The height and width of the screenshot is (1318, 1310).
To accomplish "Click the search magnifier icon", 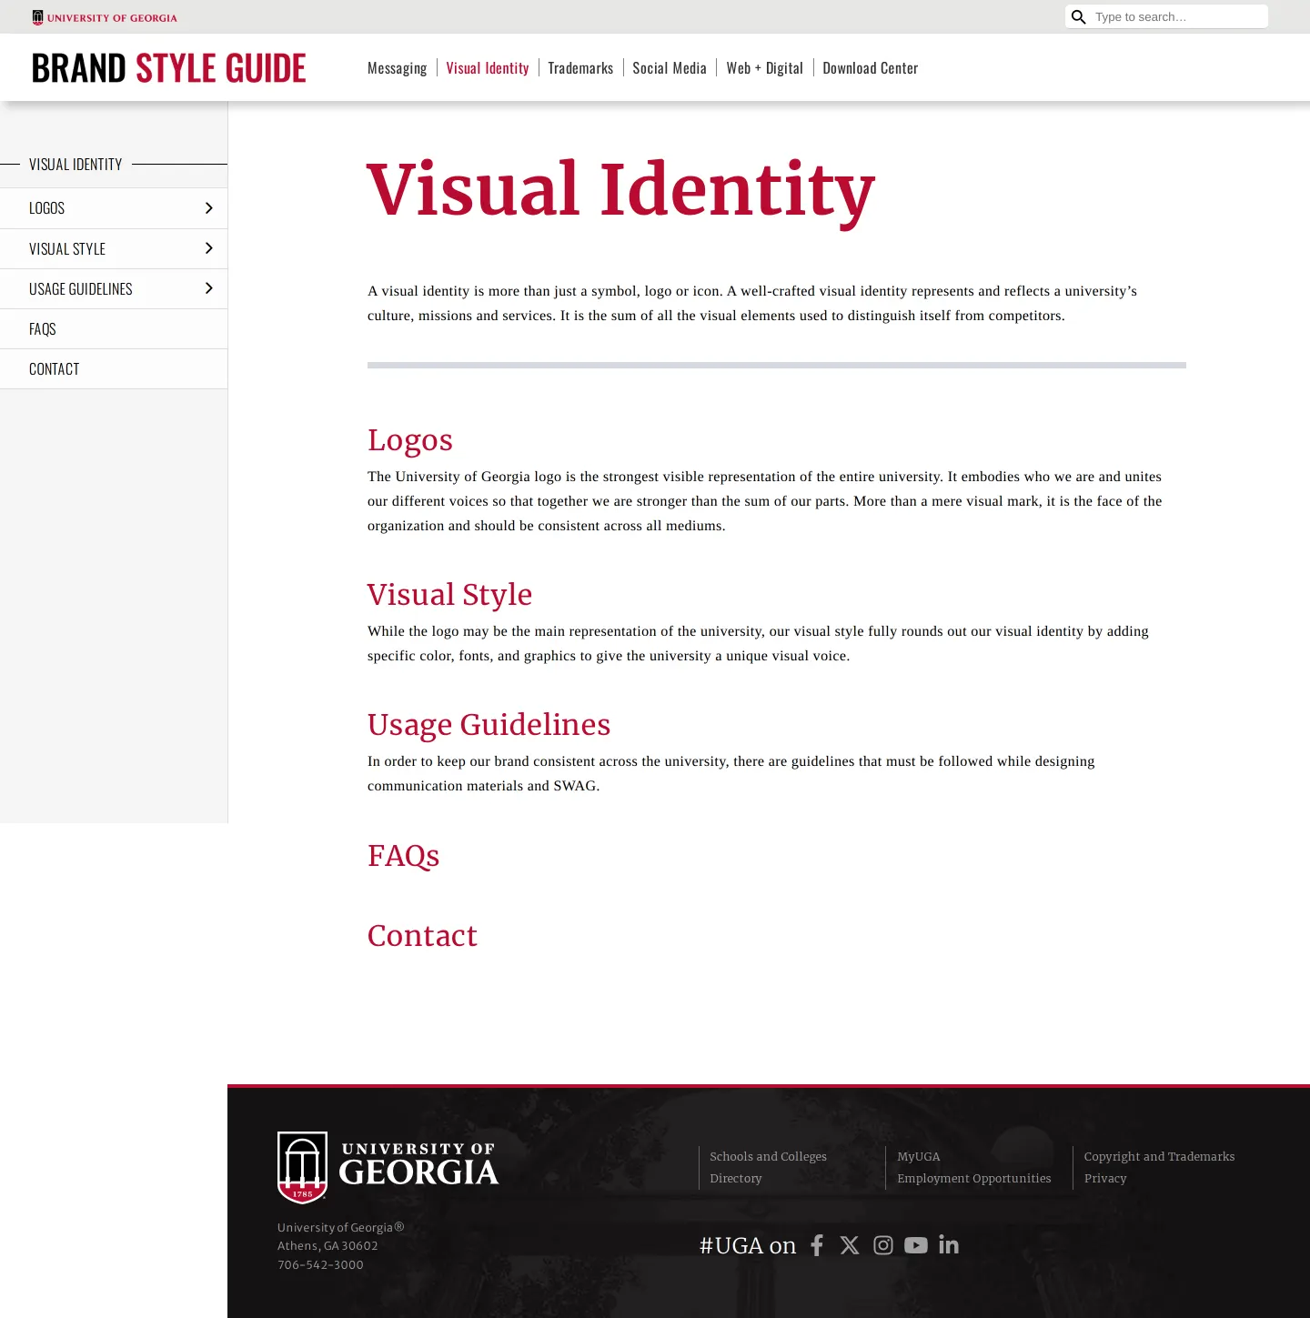I will (x=1078, y=17).
